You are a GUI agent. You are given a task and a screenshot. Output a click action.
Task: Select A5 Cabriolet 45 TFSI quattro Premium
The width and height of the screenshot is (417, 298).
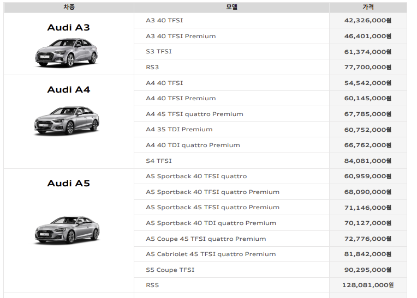coord(211,254)
